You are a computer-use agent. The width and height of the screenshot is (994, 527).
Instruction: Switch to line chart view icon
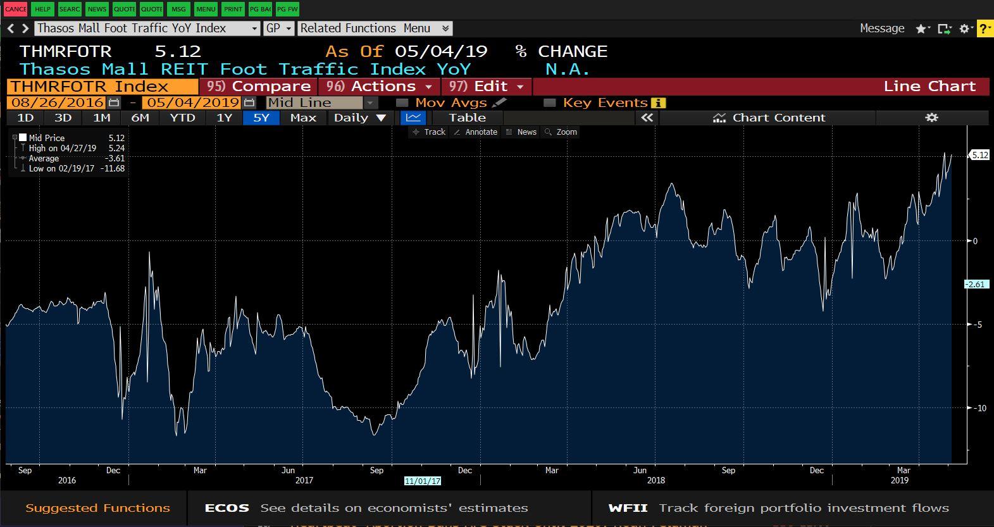[x=413, y=118]
